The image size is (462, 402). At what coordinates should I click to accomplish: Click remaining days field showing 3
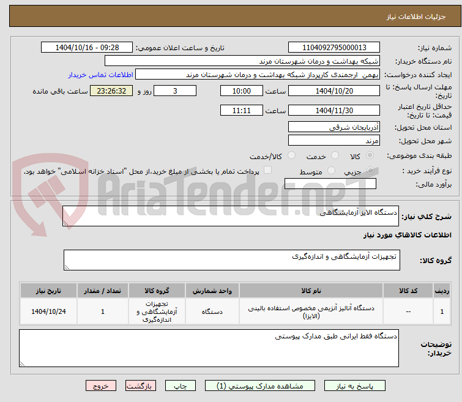point(175,91)
